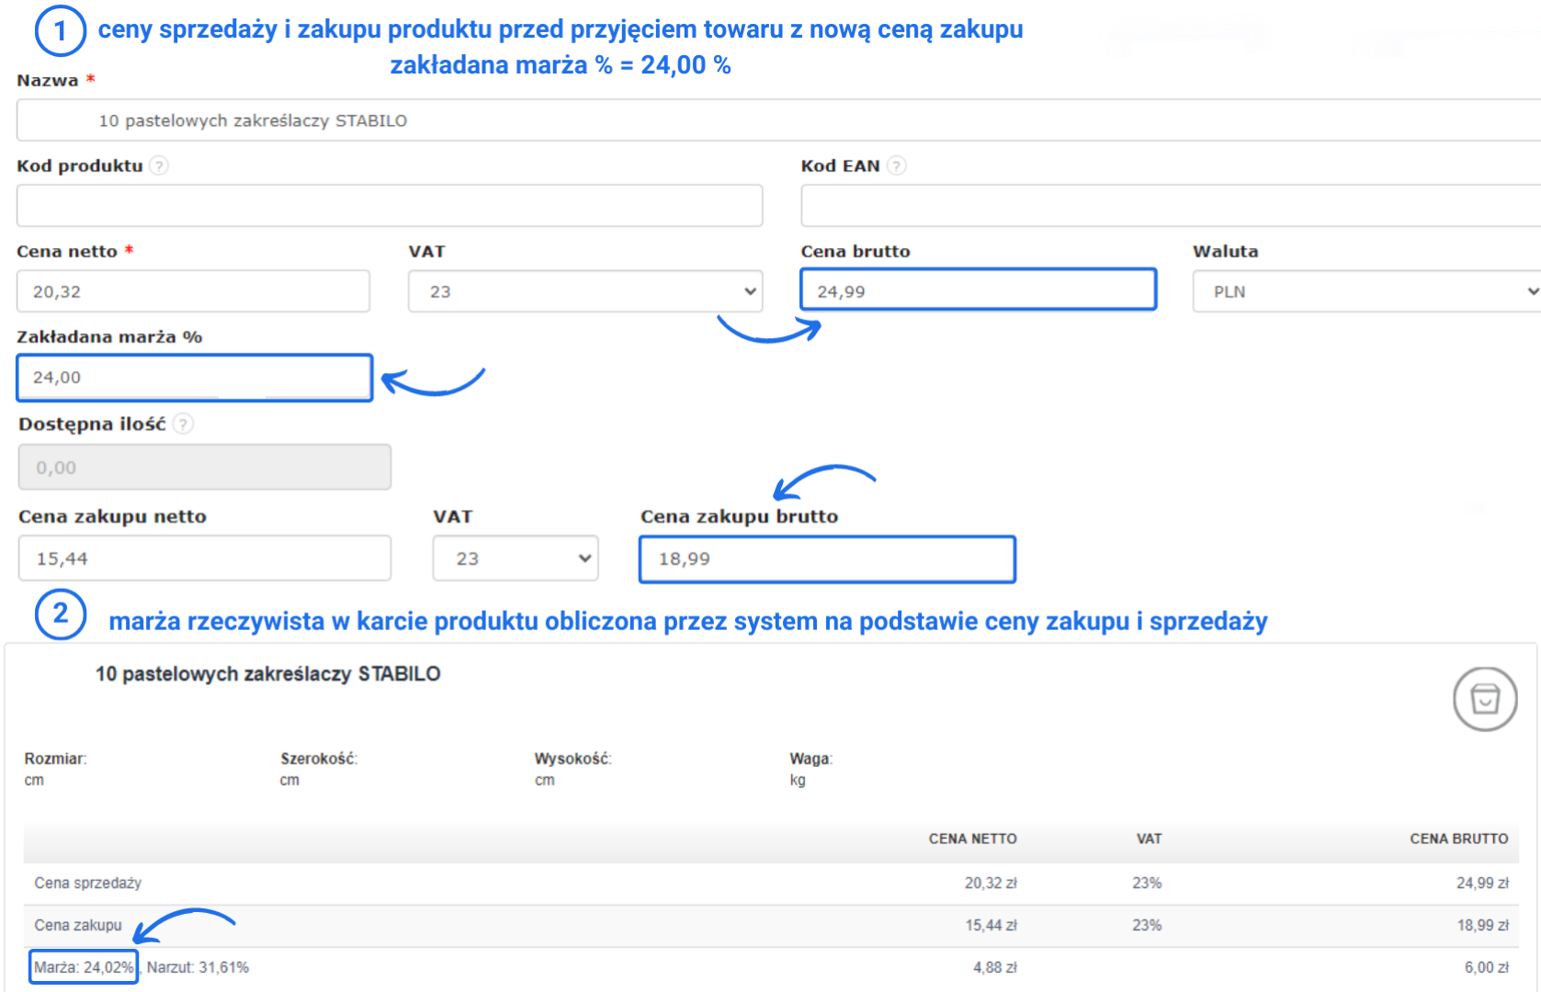This screenshot has width=1541, height=992.
Task: Open help tooltip next to Kod EAN
Action: tap(896, 166)
